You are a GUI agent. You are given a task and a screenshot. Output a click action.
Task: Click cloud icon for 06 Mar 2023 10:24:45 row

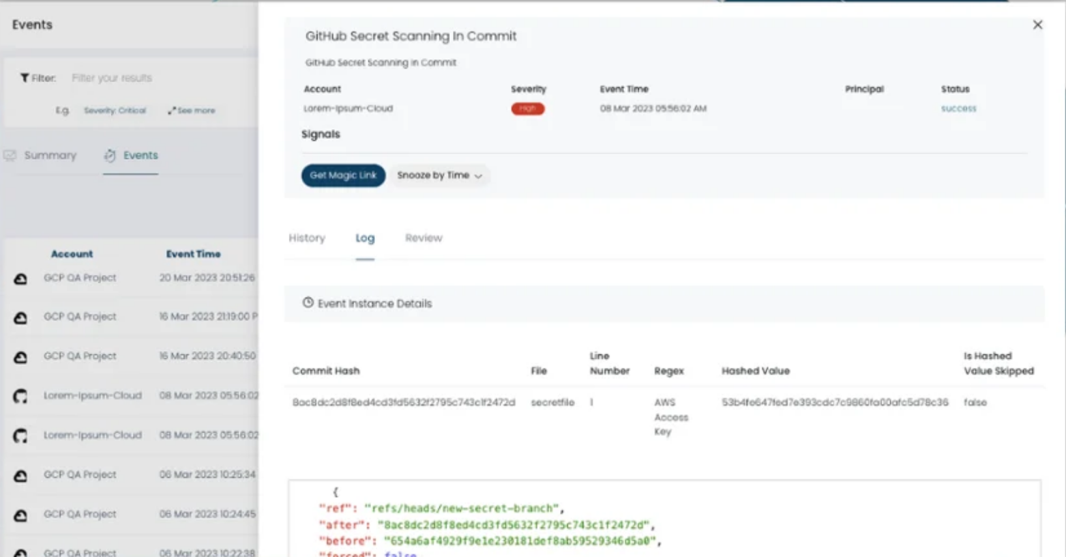point(21,515)
